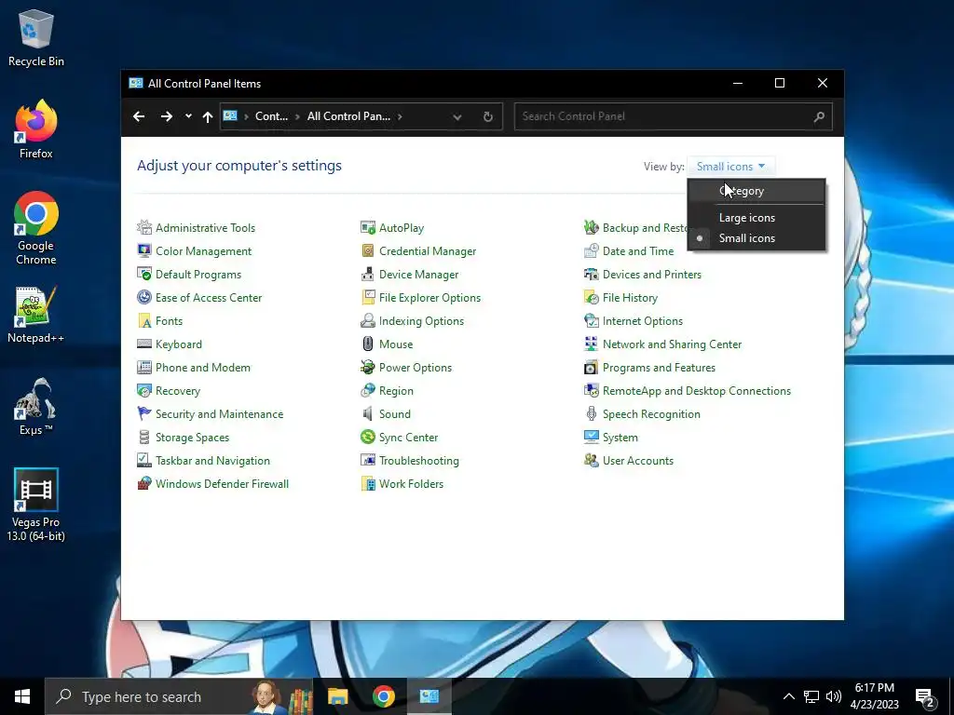Choose Large icons in the view menu

[746, 218]
